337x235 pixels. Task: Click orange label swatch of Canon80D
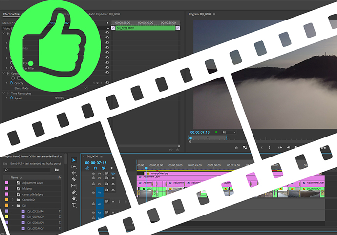point(6,199)
